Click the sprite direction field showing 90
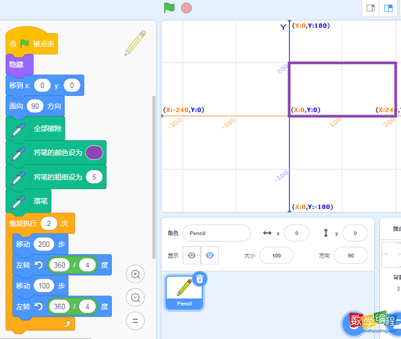Image resolution: width=401 pixels, height=339 pixels. click(351, 255)
